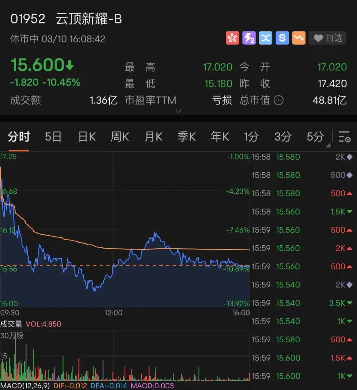Tap the intraday price line chart
This screenshot has width=357, height=390.
click(x=125, y=230)
